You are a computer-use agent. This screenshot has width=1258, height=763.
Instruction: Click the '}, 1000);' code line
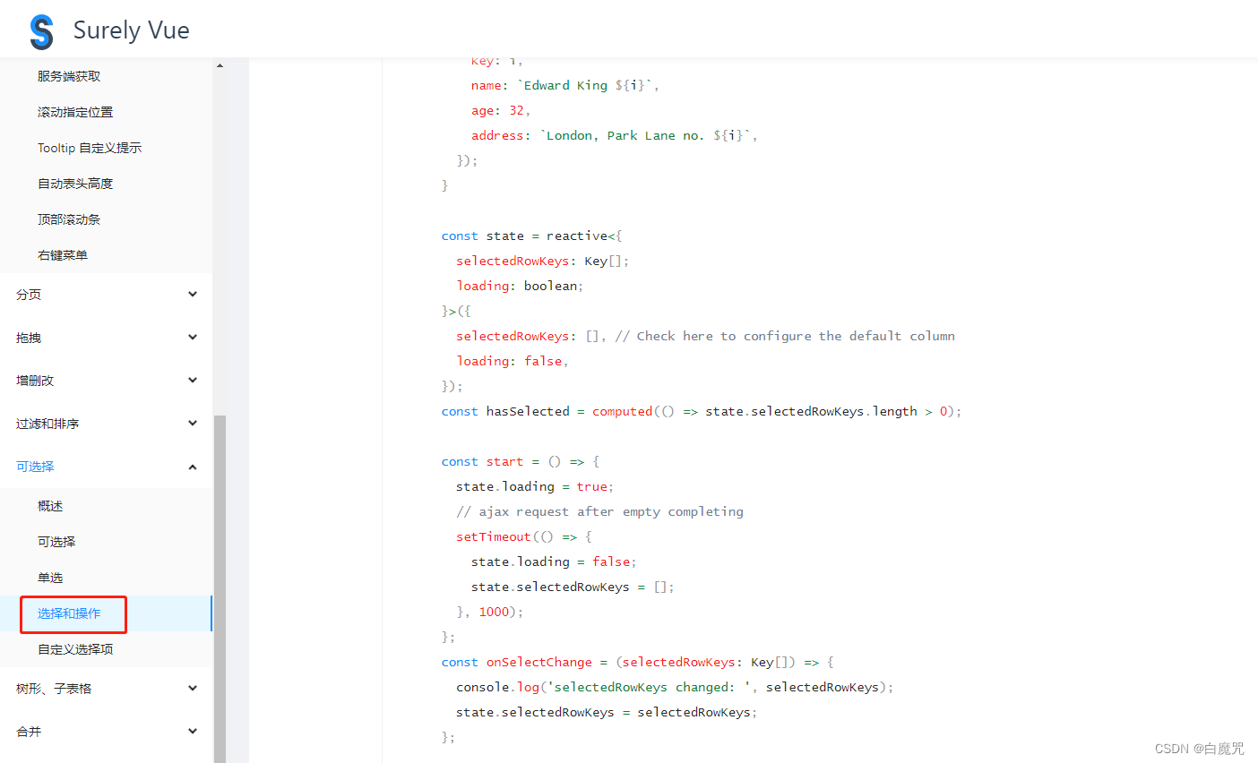click(490, 612)
